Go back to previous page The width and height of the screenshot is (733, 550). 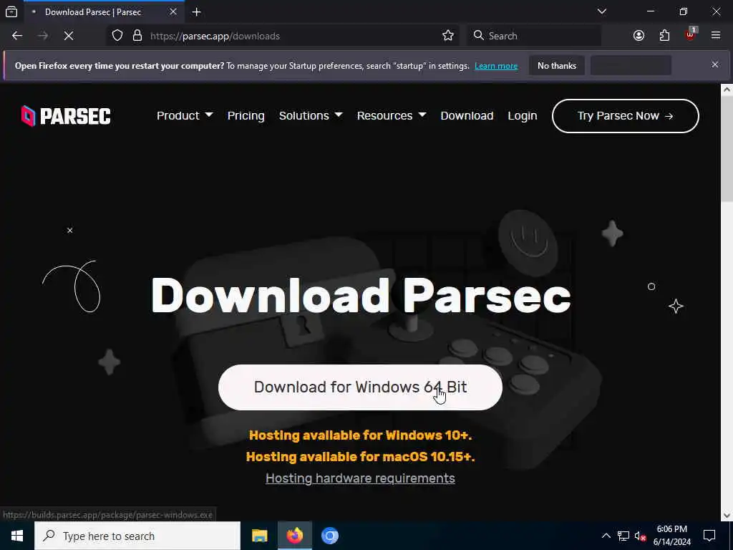[x=17, y=36]
